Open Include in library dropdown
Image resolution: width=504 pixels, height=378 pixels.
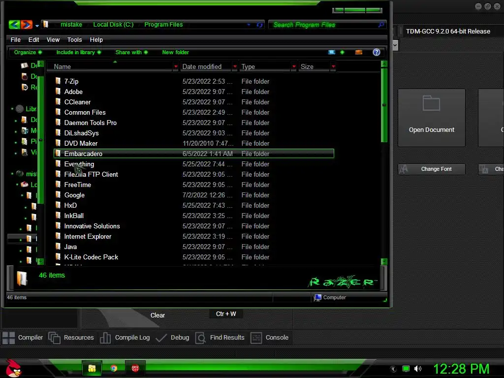click(78, 52)
